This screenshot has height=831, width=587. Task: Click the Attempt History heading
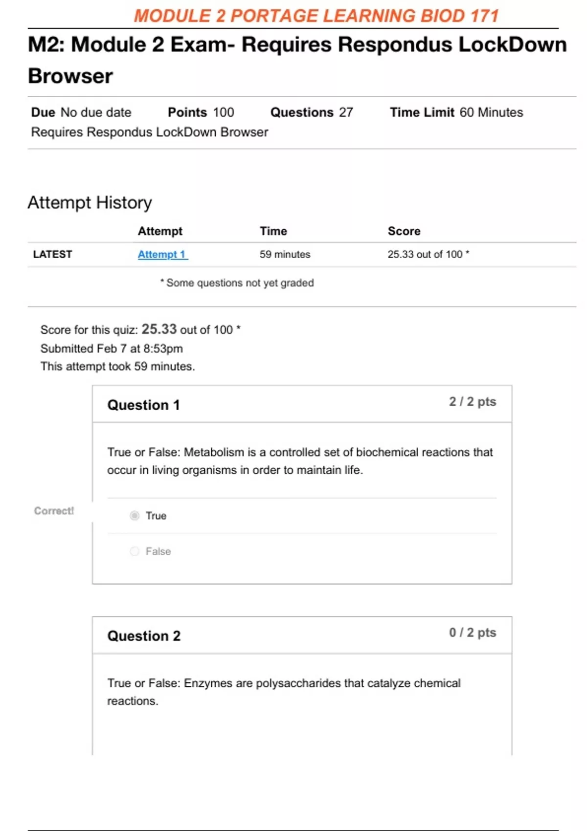click(x=90, y=202)
